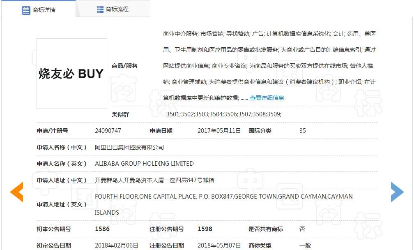
Task: Click the 商标类型 label
Action: tap(260, 245)
